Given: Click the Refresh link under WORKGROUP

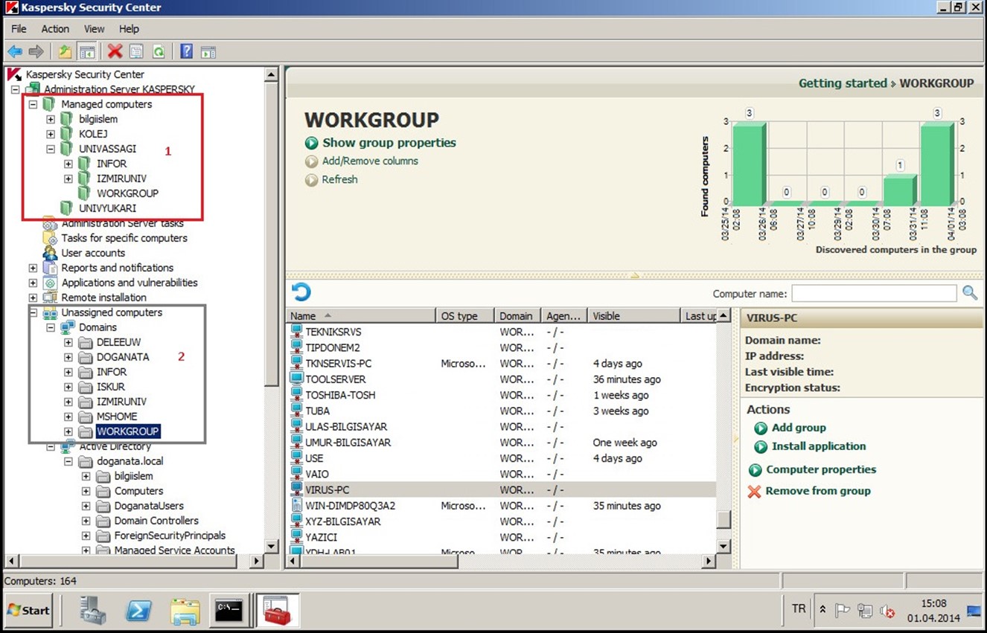Looking at the screenshot, I should [x=339, y=180].
